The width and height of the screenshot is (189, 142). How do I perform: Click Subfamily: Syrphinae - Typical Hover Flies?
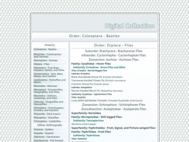[91, 94]
